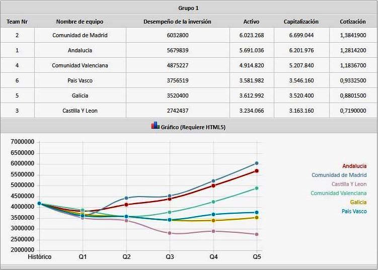378x270 pixels.
Task: Click Castilla Y Leon legend entry
Action: click(349, 184)
